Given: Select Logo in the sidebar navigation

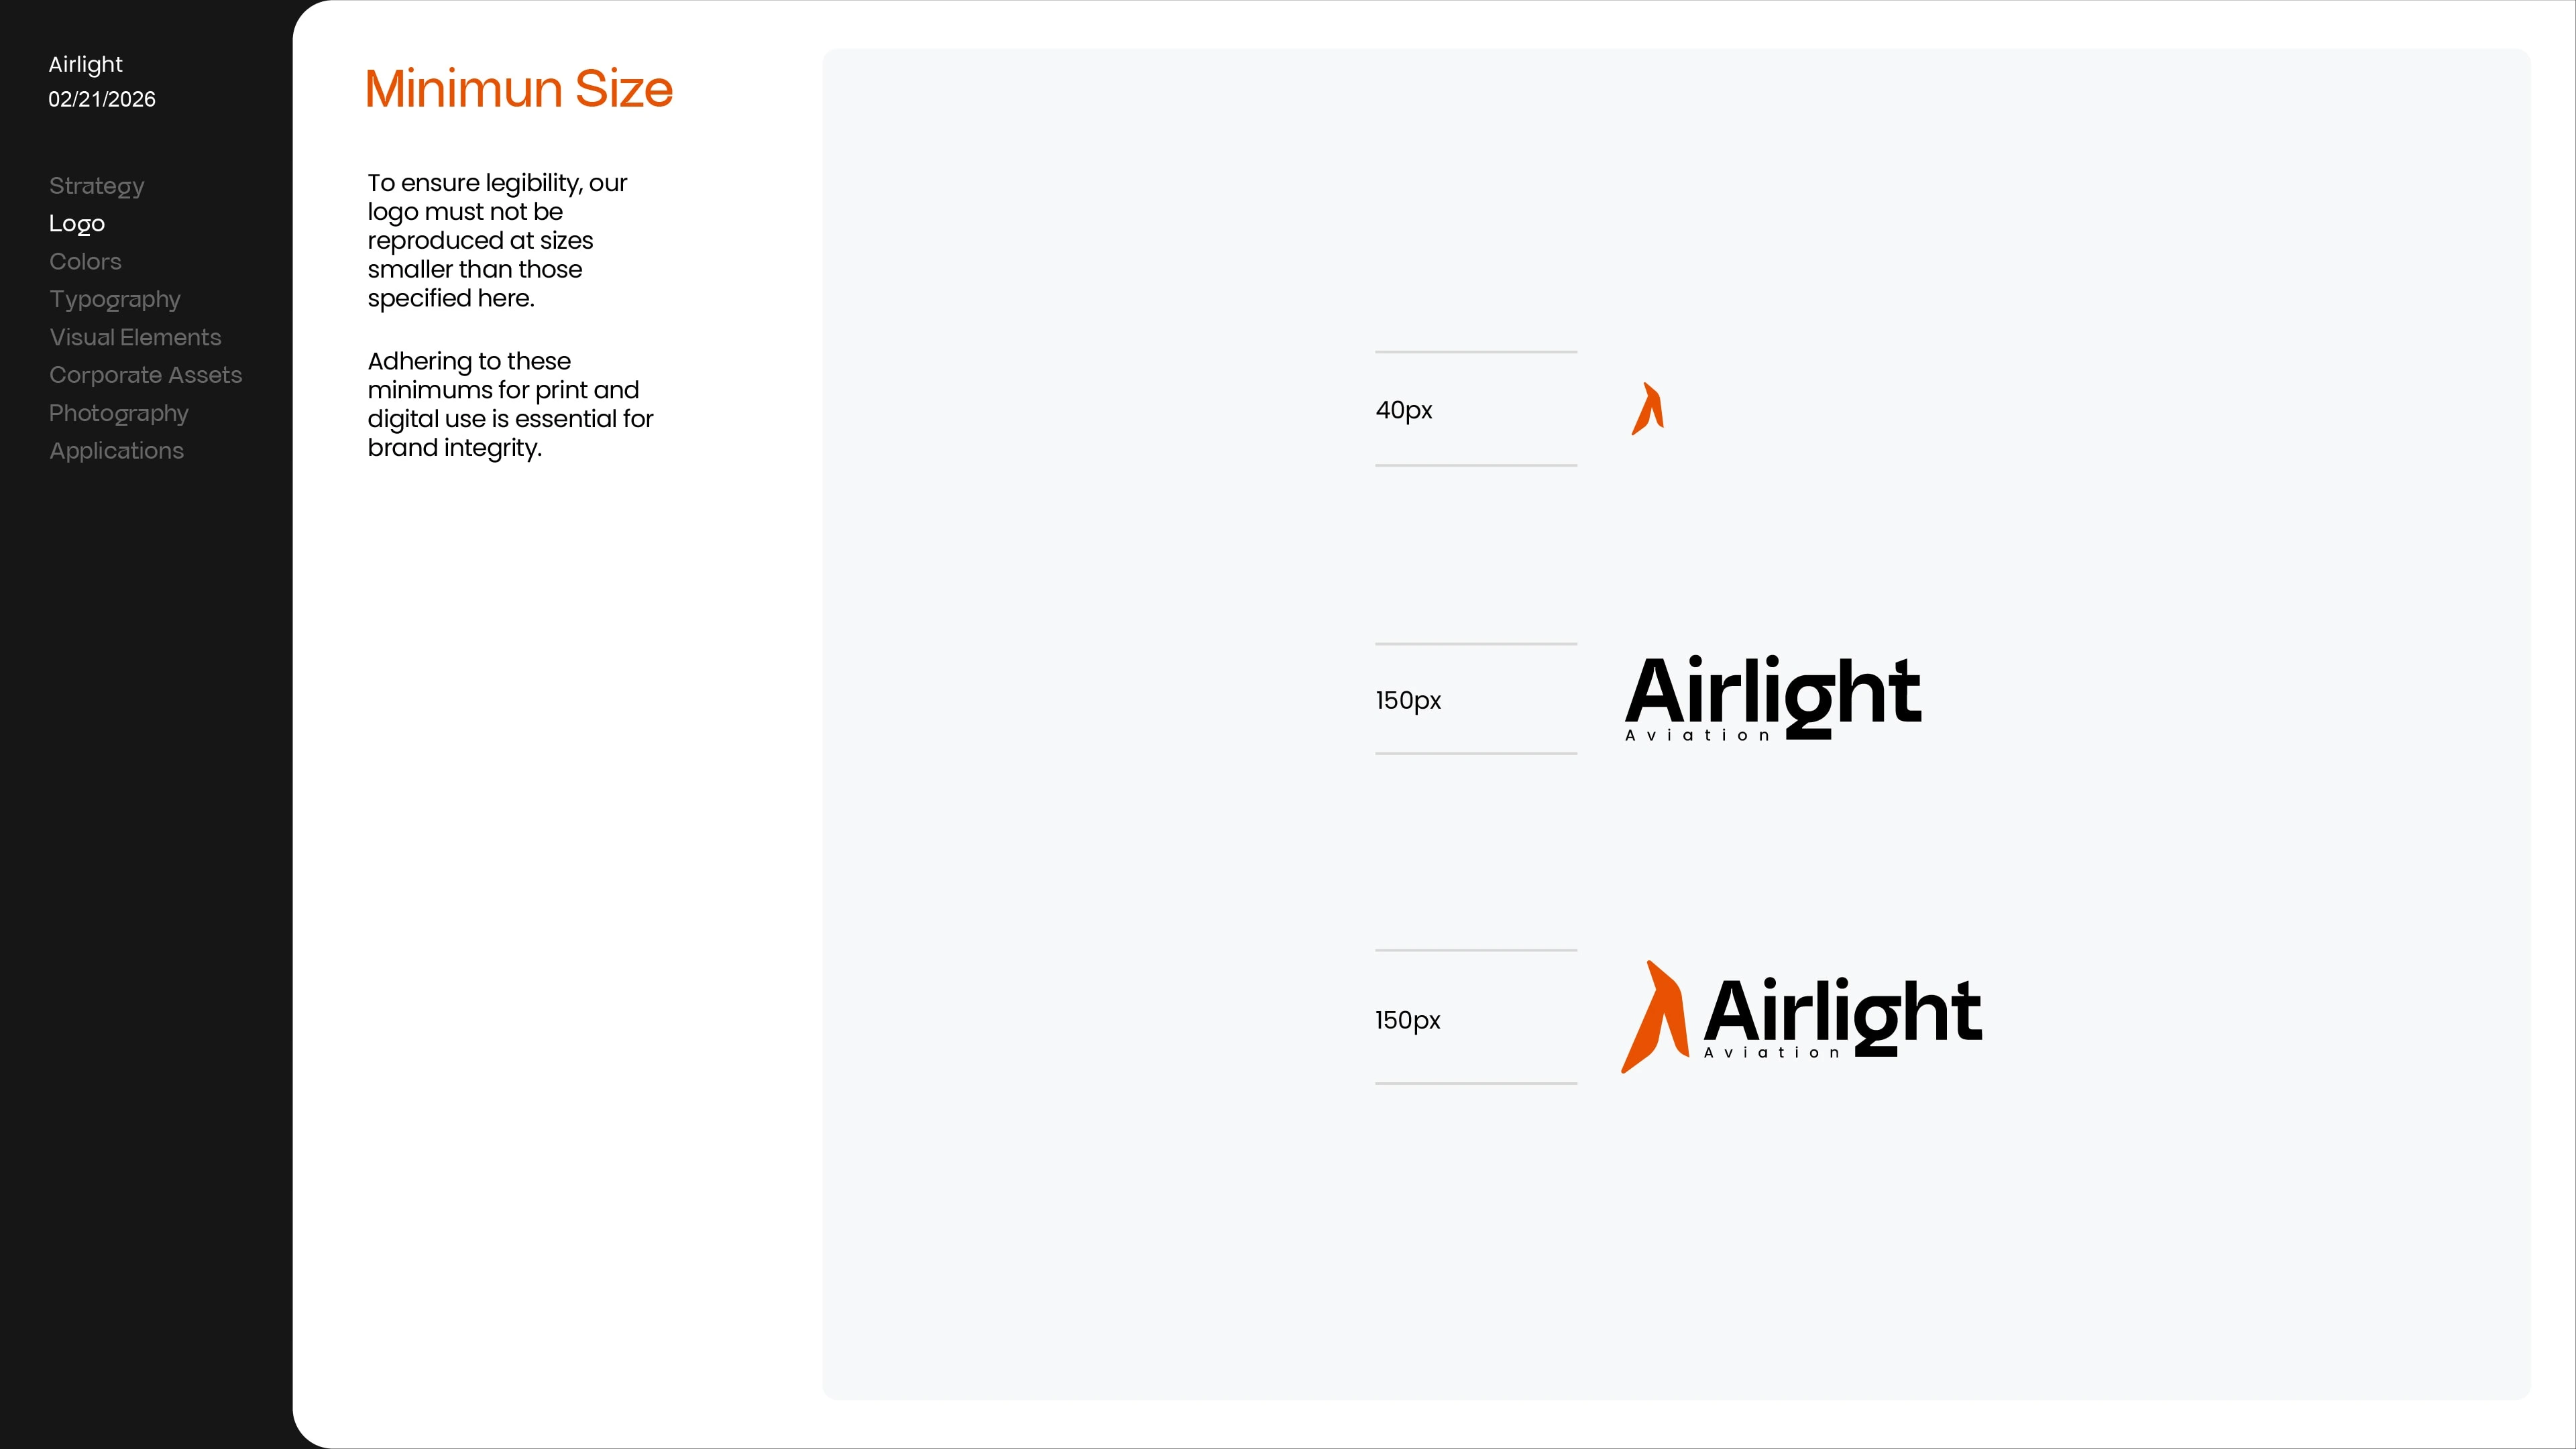Looking at the screenshot, I should [x=77, y=224].
